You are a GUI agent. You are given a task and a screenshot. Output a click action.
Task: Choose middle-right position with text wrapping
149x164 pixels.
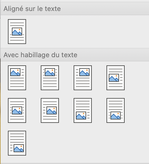[50, 110]
